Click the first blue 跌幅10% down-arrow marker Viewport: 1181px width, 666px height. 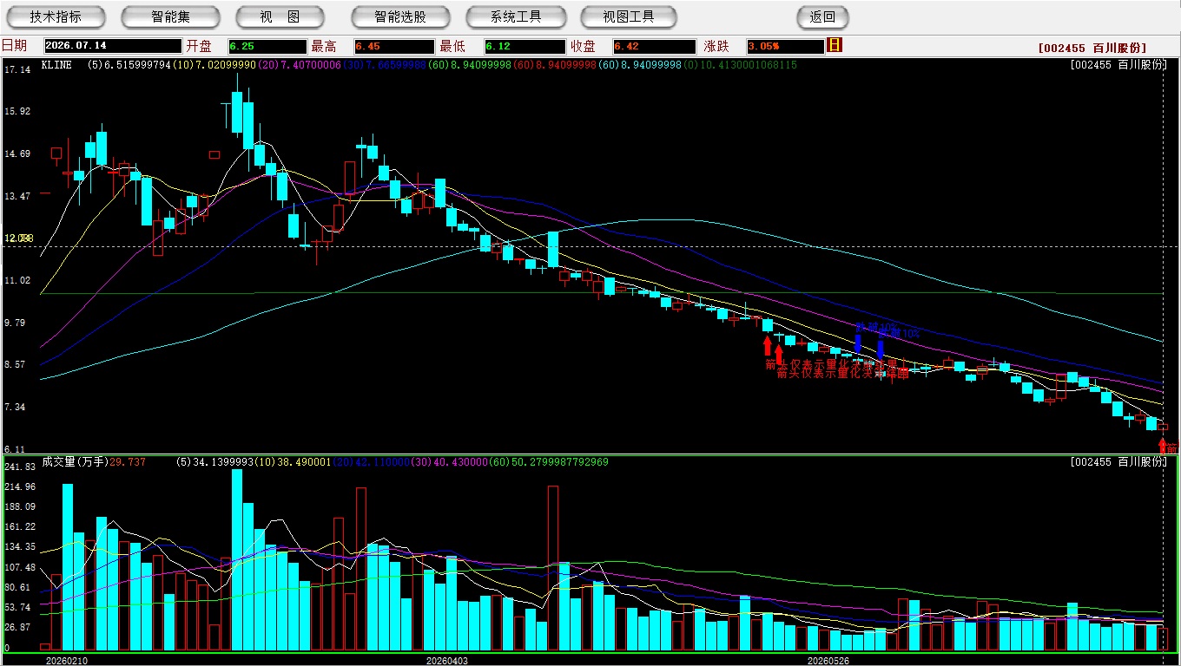(x=859, y=342)
